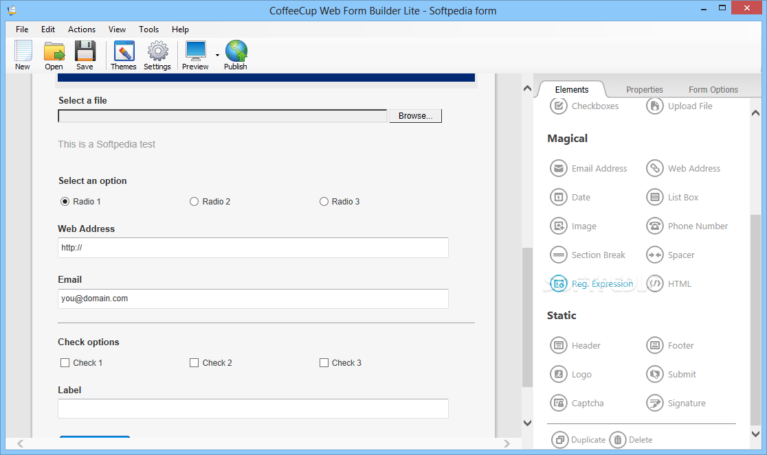
Task: Add a Reg. Expression element
Action: pos(591,283)
